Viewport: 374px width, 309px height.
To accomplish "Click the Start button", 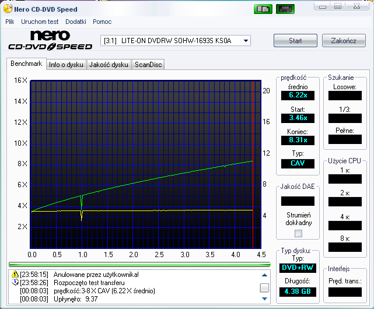I will [295, 41].
